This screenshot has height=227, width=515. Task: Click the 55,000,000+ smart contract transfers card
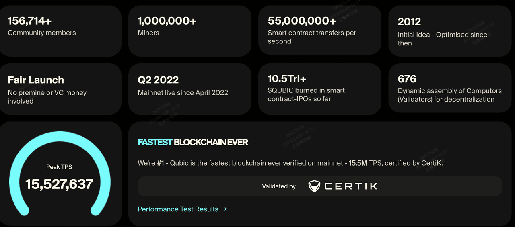click(x=319, y=30)
